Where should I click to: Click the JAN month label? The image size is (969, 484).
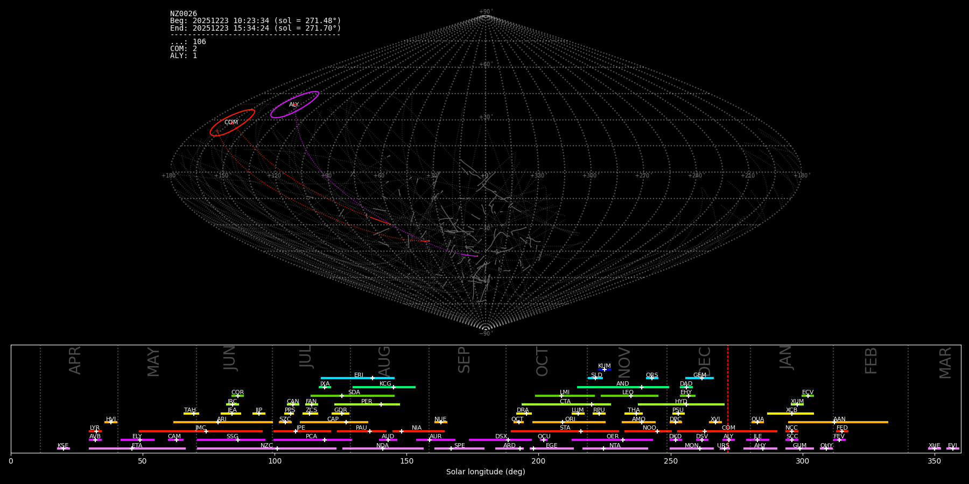[x=786, y=357]
